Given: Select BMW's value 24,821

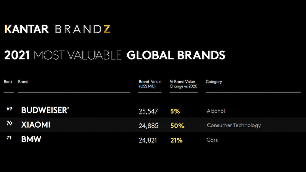Looking at the screenshot, I should coord(148,140).
